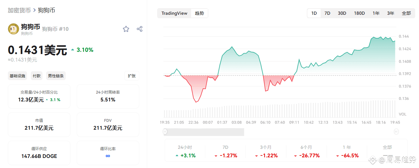Viewport: 419px width, 168px height.
Task: Click the left handle of the chart range slider
Action: [165, 132]
